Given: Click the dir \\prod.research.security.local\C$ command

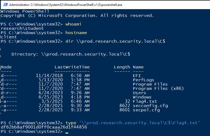Looking at the screenshot, I should [115, 41].
